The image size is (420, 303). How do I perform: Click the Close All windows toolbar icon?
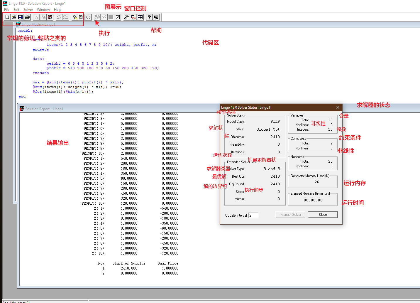tap(133, 17)
